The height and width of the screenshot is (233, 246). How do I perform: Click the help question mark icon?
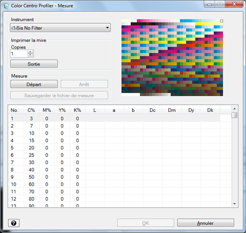(x=14, y=223)
